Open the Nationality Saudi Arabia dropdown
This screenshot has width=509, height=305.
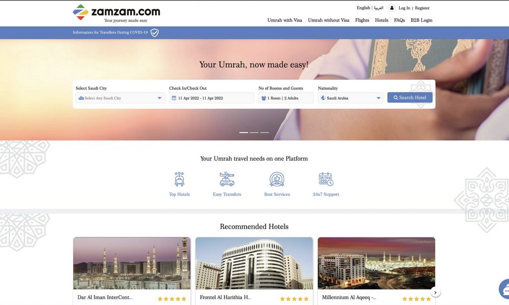pos(350,98)
